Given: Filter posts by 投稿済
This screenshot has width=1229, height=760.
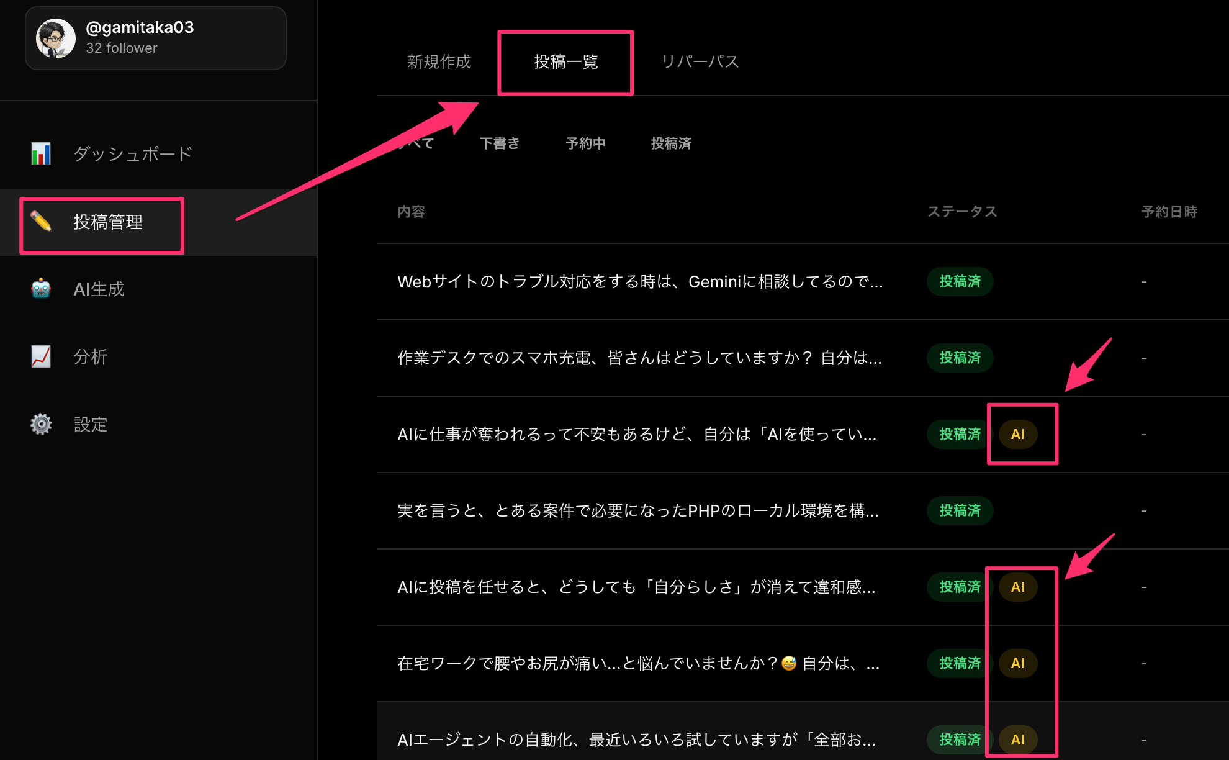Looking at the screenshot, I should point(671,143).
